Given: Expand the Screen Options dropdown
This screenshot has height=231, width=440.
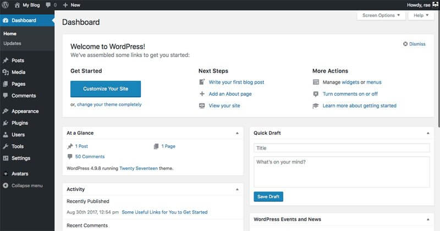Looking at the screenshot, I should pos(381,15).
